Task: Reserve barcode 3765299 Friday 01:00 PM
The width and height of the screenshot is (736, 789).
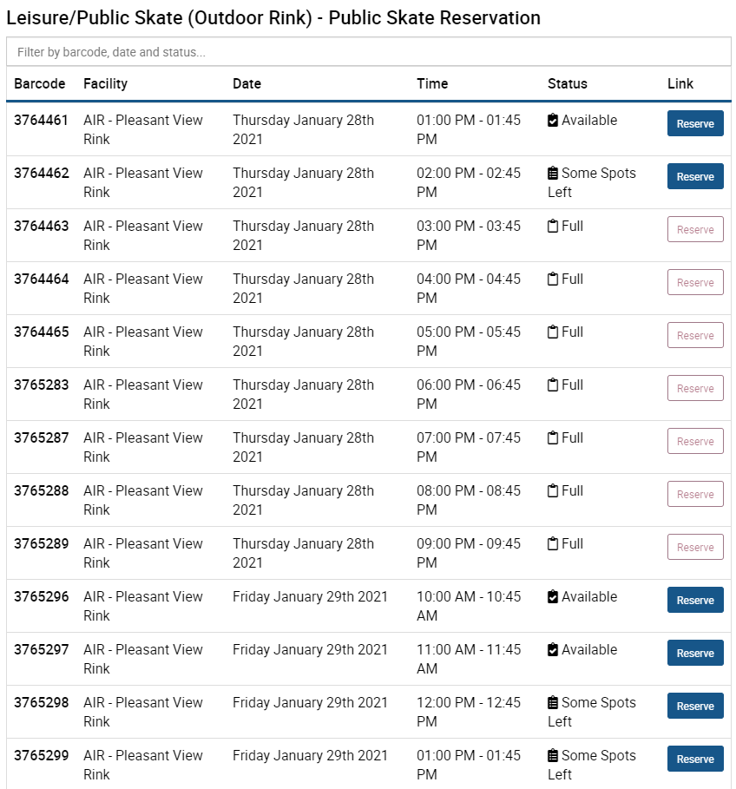Action: pos(695,759)
